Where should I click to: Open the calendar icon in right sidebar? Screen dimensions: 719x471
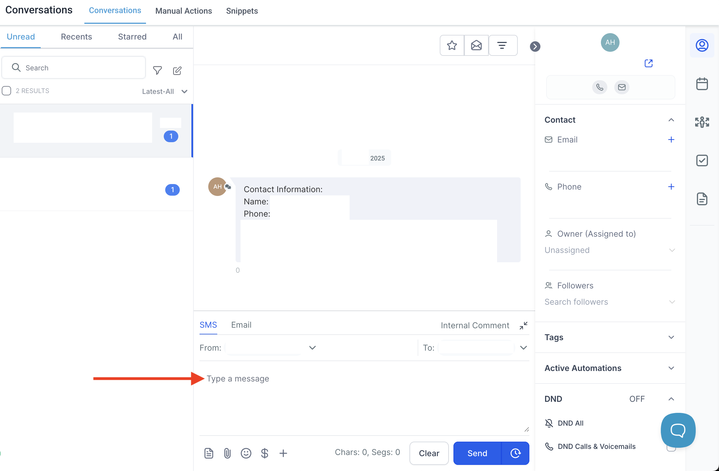[702, 84]
